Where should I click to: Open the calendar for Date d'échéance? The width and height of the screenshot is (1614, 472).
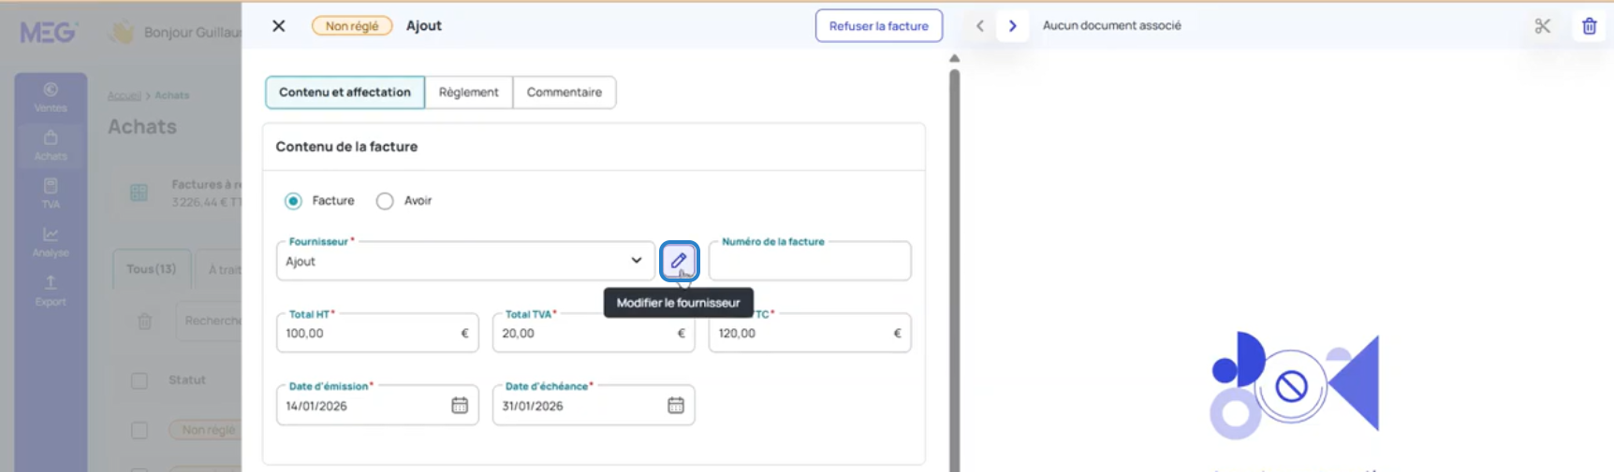676,406
